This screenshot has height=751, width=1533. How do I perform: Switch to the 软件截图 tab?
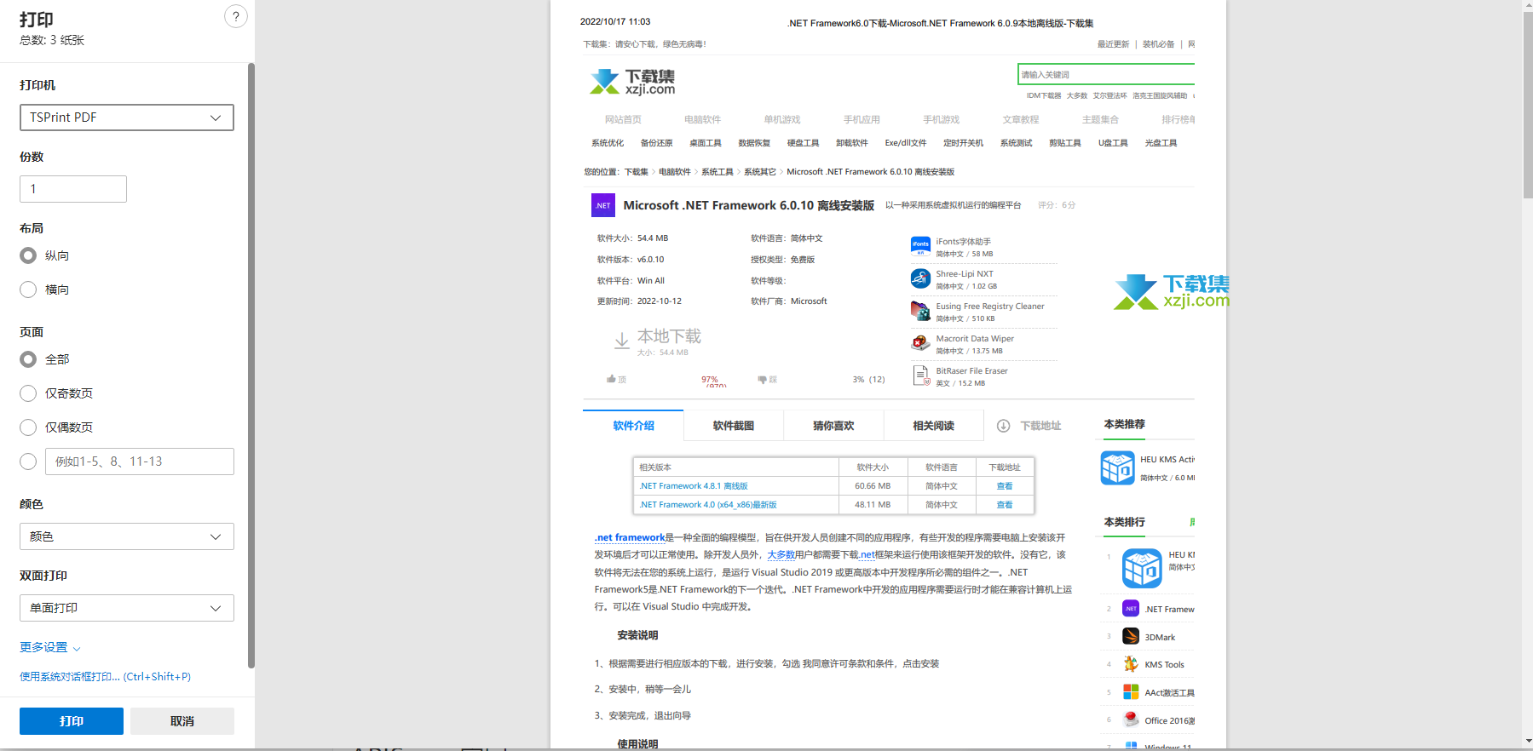click(733, 426)
